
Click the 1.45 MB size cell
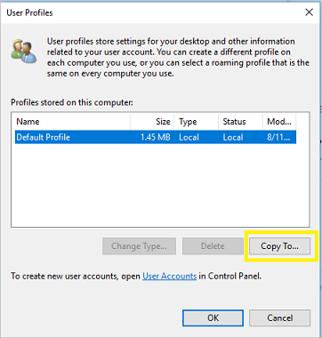156,137
